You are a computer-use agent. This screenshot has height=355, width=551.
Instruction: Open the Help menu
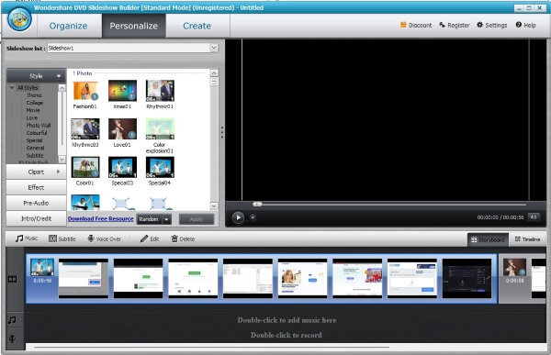pos(525,25)
